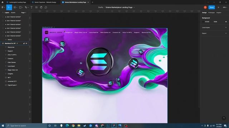229x128 pixels.
Task: Toggle lock on MacBook Pro 16 layer
Action: tap(24, 43)
